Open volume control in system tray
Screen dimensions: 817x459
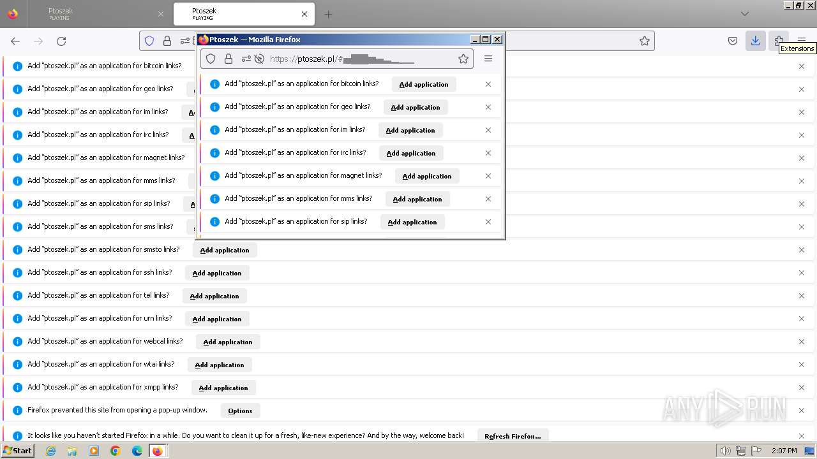726,451
